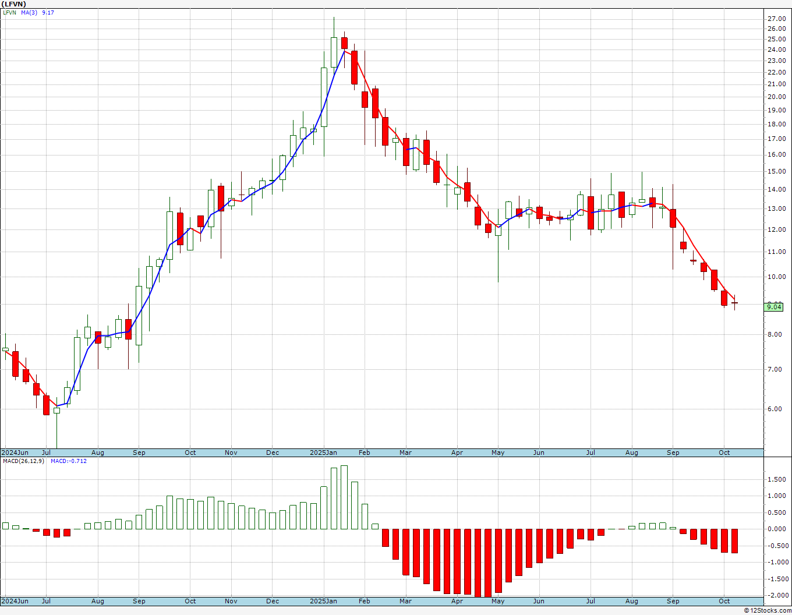Screen dimensions: 792x615
Task: Click the MACD:-0.712 value readout
Action: 68,461
